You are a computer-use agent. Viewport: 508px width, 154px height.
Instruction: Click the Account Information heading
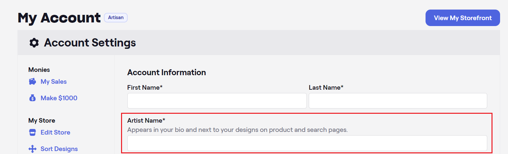coord(167,72)
